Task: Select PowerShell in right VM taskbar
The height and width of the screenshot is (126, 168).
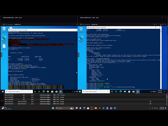Action: coord(138,92)
